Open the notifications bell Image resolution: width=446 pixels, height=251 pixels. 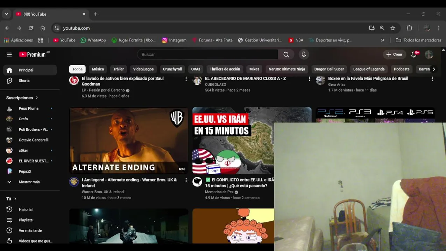[x=414, y=54]
